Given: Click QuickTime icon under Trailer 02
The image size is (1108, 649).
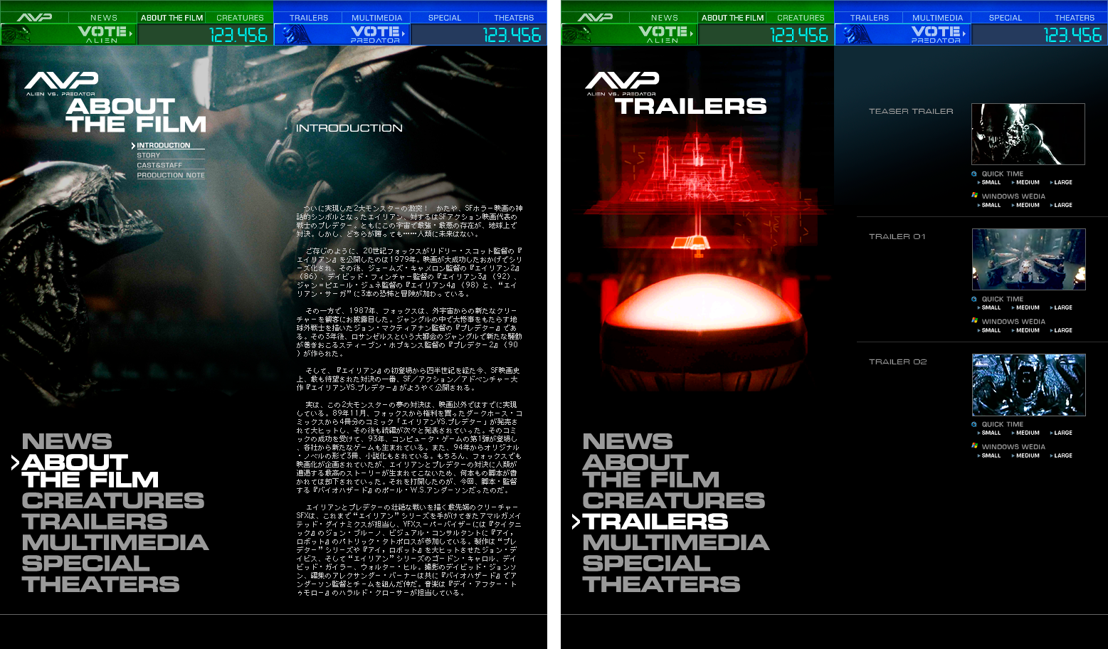Looking at the screenshot, I should point(974,424).
